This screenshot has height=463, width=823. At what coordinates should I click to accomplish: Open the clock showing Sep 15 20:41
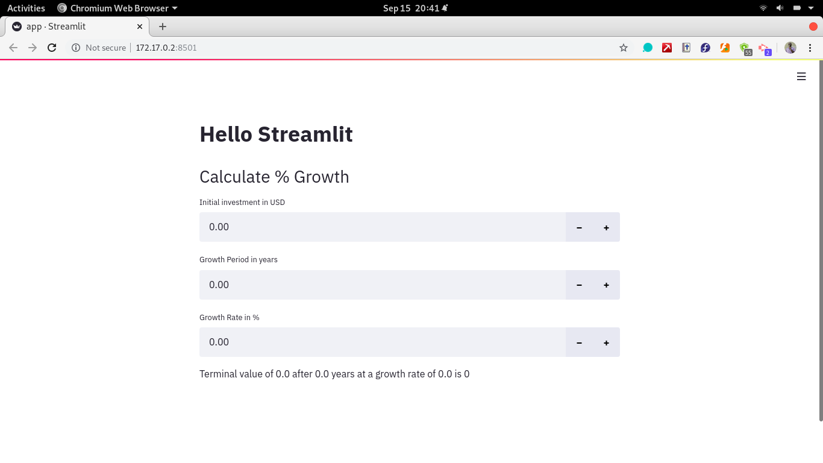(x=415, y=8)
